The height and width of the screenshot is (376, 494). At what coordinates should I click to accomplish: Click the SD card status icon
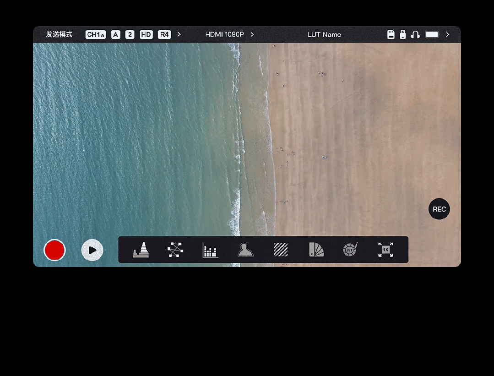click(391, 34)
